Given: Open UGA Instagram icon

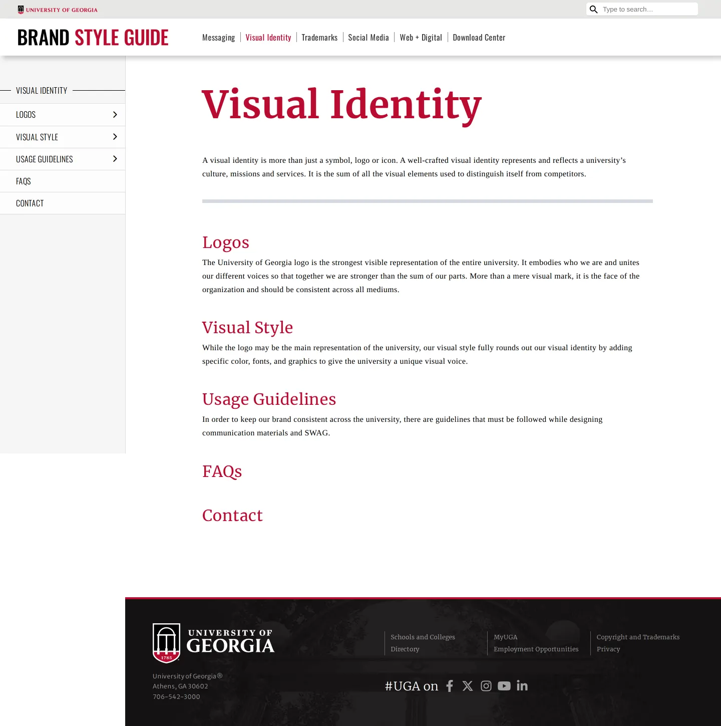Looking at the screenshot, I should coord(486,686).
